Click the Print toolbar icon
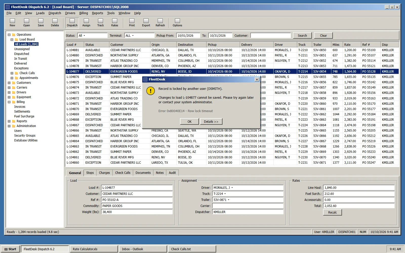 click(132, 23)
